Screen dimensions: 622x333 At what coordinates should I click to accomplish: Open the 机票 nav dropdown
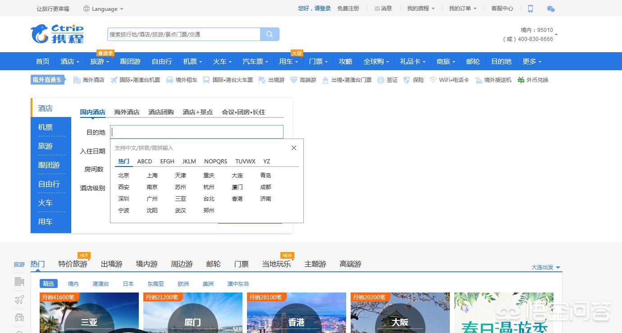coord(192,61)
